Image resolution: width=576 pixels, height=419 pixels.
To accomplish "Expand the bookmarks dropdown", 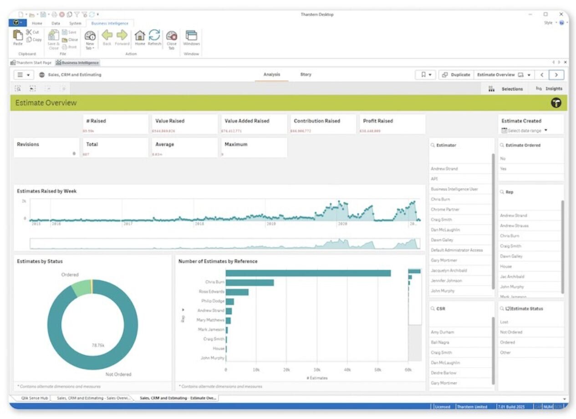I will (426, 75).
